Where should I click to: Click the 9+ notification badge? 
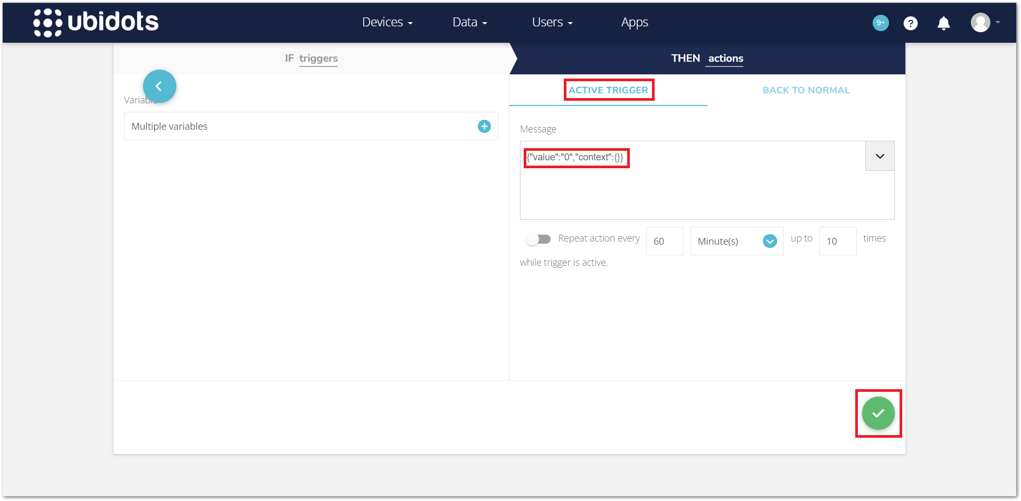click(880, 23)
